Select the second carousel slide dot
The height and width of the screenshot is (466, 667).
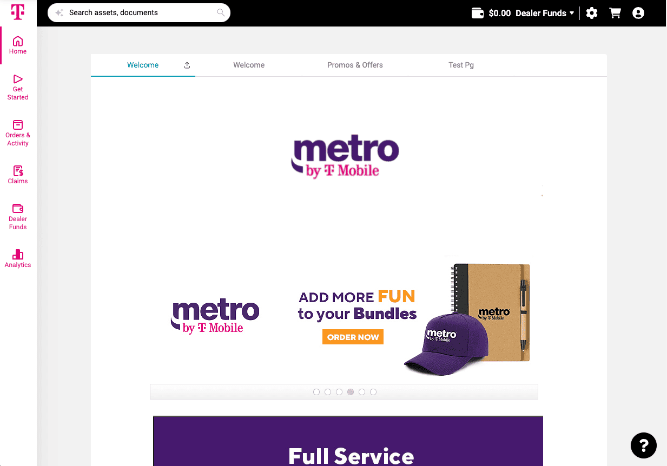coord(328,392)
